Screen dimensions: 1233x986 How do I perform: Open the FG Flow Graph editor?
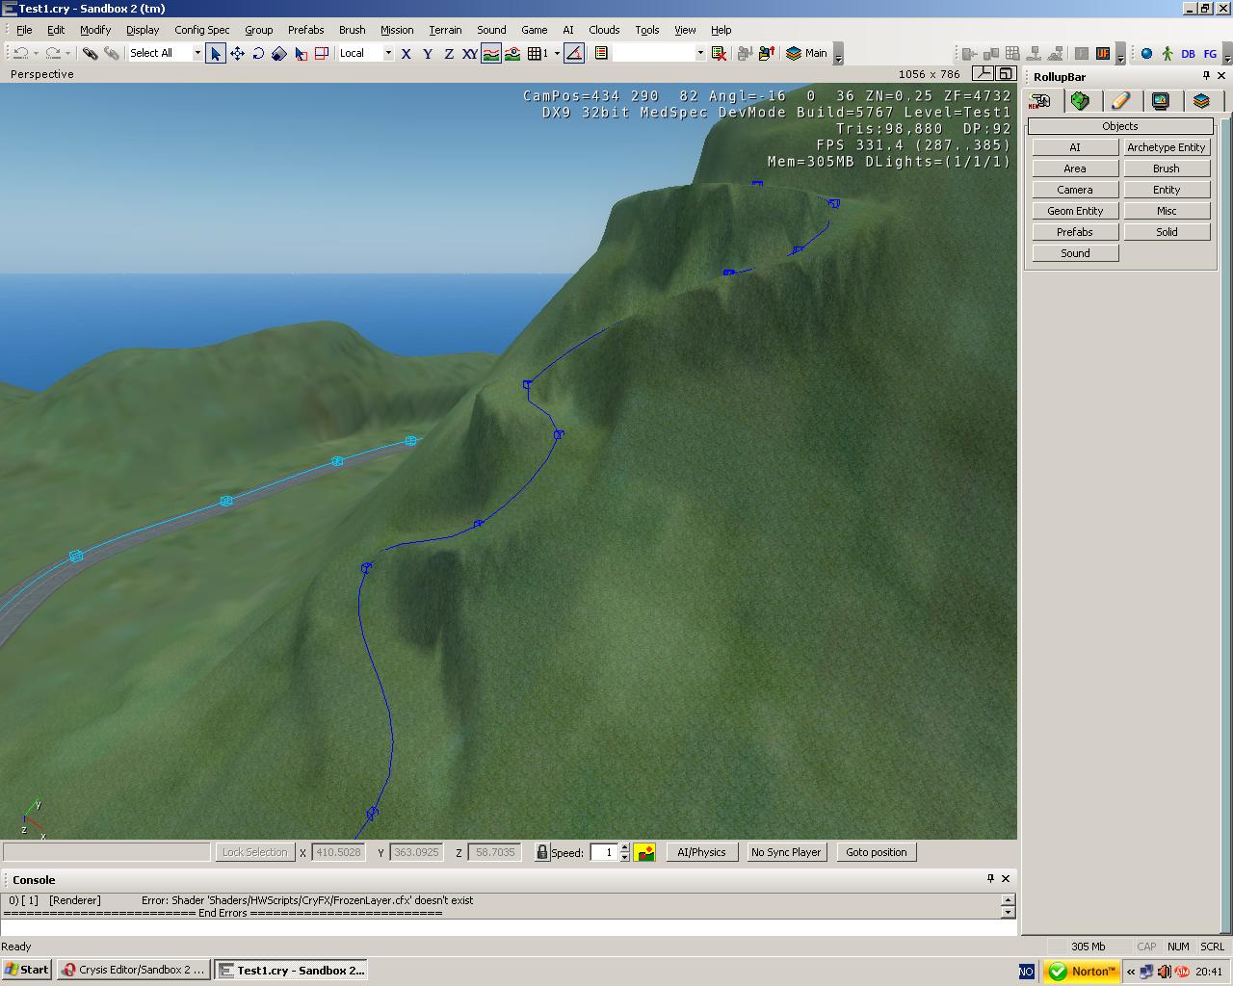tap(1210, 54)
